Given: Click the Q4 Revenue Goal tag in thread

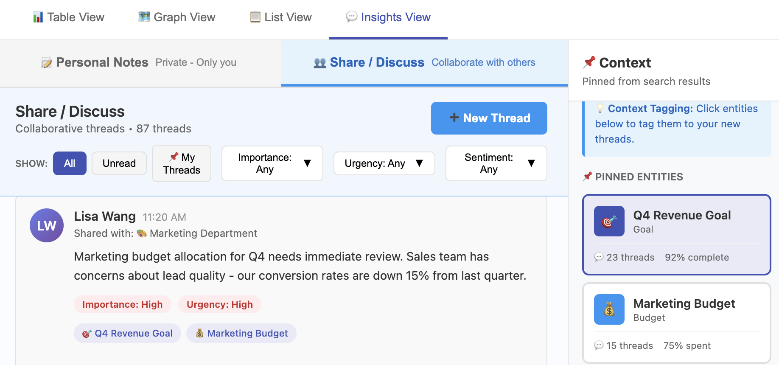Looking at the screenshot, I should click(127, 334).
